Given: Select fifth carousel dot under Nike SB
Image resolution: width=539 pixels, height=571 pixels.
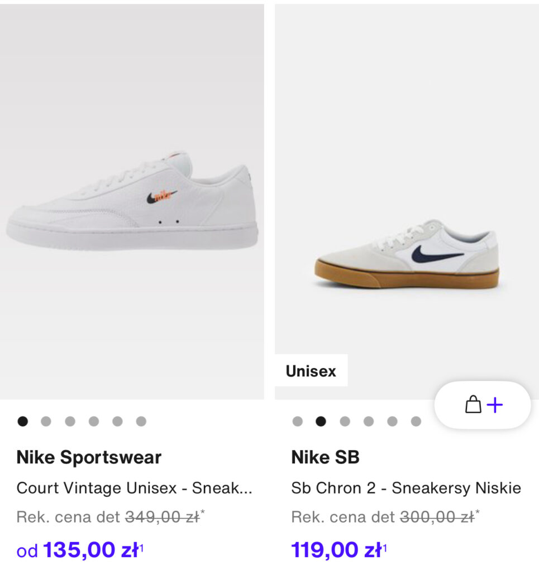Looking at the screenshot, I should click(x=393, y=422).
